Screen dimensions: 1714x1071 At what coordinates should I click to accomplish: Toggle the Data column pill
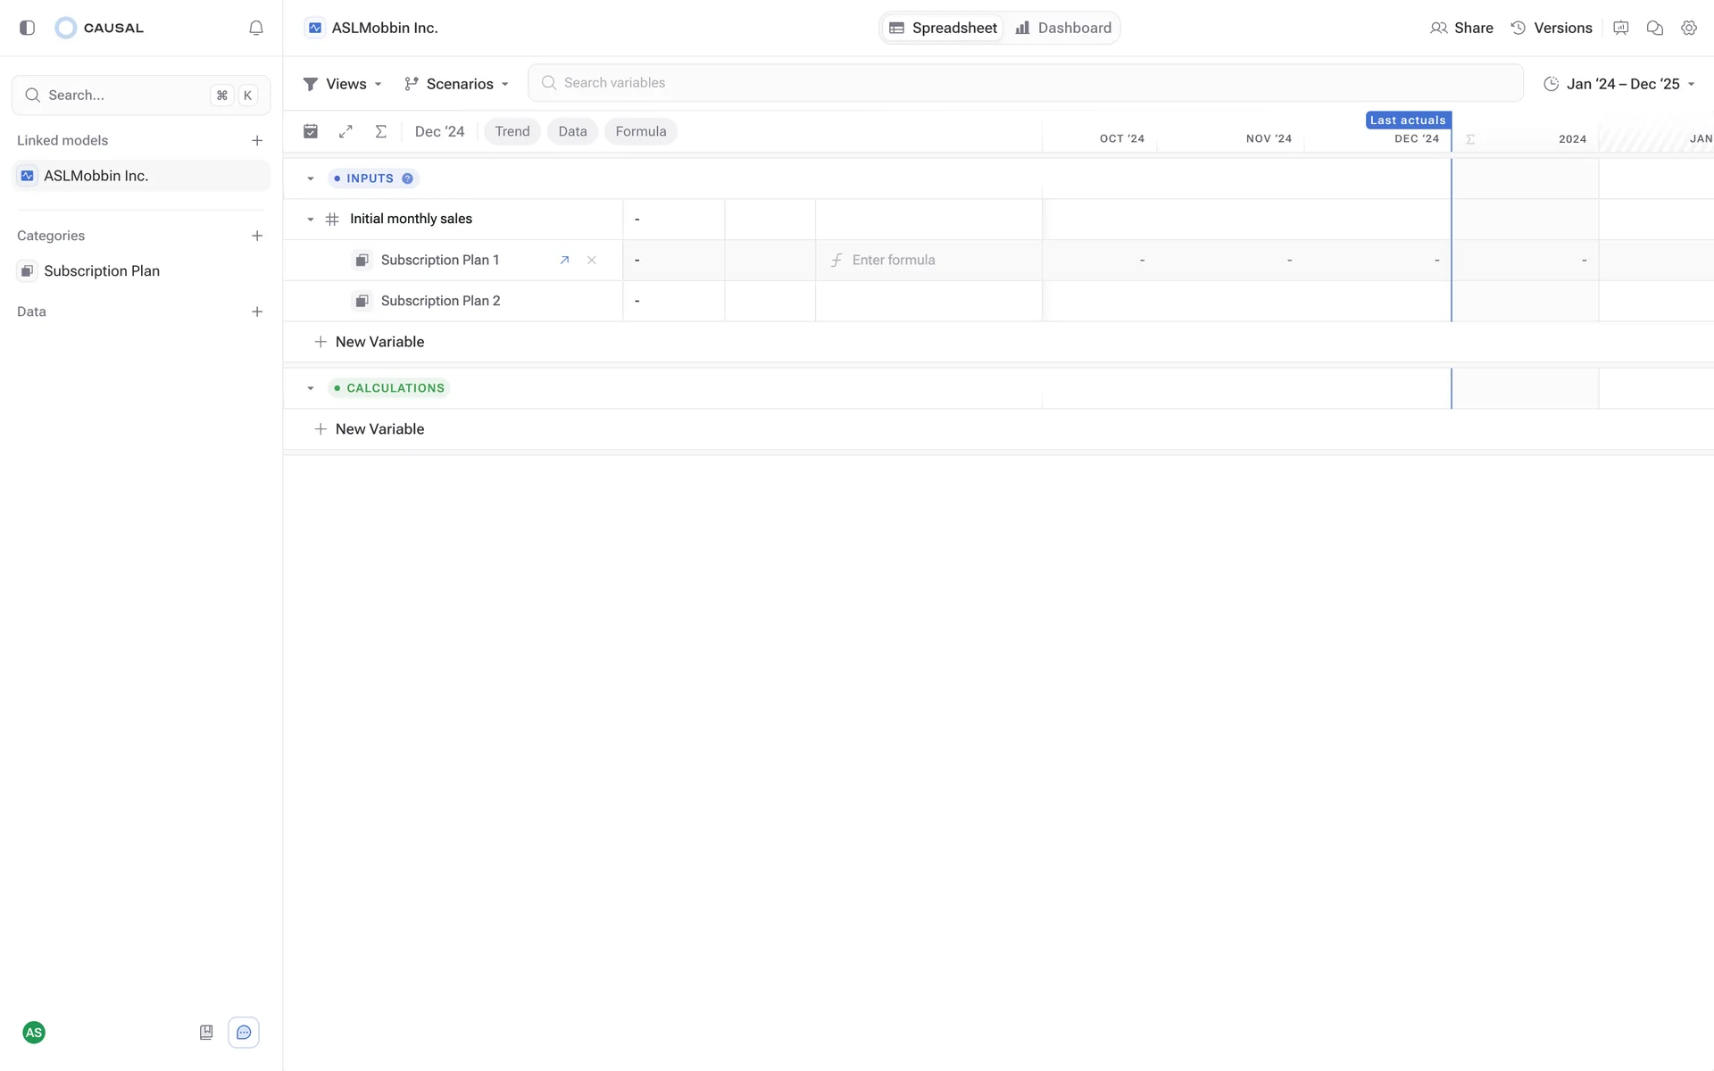[x=572, y=131]
